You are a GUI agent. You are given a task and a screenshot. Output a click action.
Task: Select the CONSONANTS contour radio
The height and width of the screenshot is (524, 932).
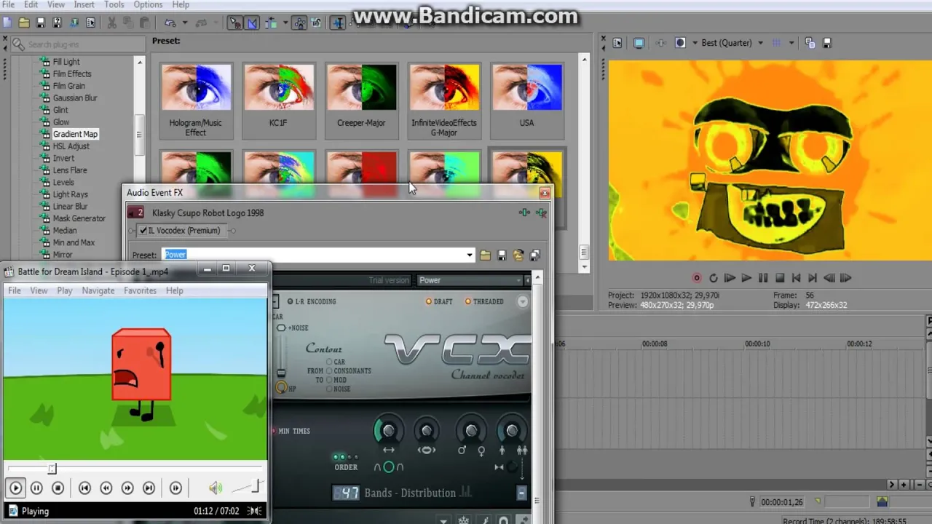[x=330, y=371]
